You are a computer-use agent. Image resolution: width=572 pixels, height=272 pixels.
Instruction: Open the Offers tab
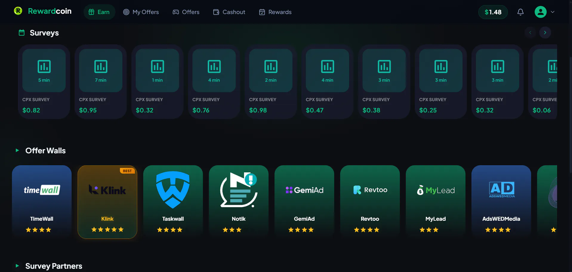coord(186,12)
